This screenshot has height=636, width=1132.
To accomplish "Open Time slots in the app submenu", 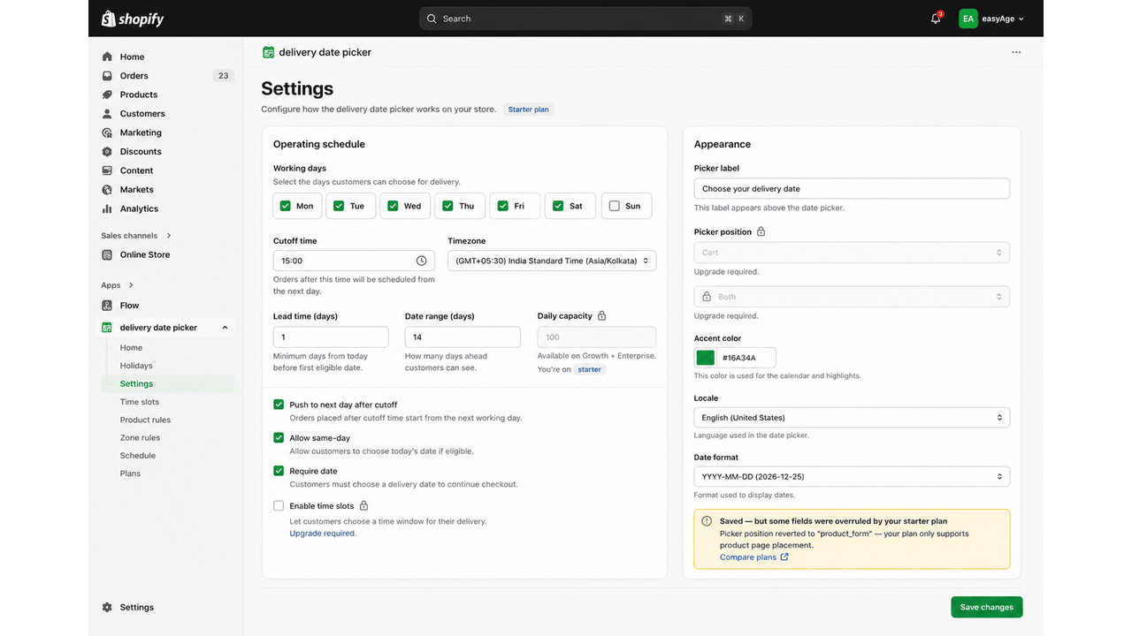I will 140,402.
